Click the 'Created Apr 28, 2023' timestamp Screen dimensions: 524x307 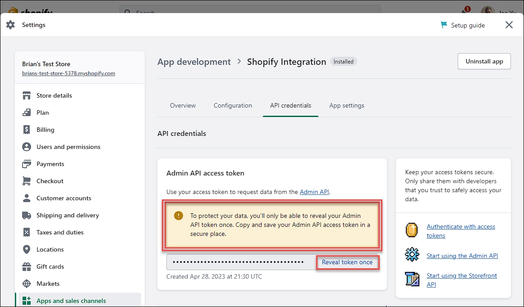tap(214, 277)
